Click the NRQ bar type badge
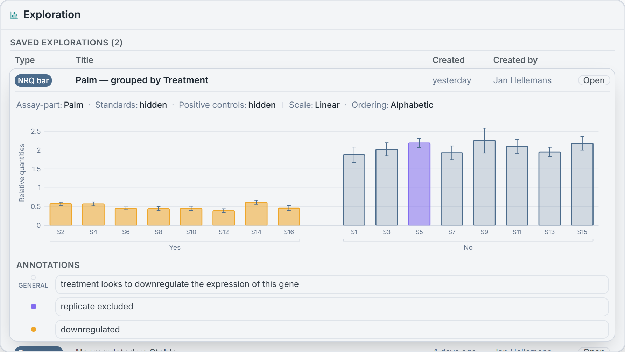 pyautogui.click(x=33, y=80)
